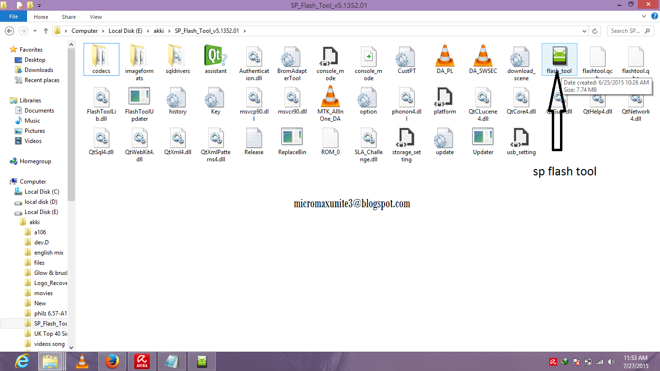Click the volume icon in system tray

coord(612,362)
